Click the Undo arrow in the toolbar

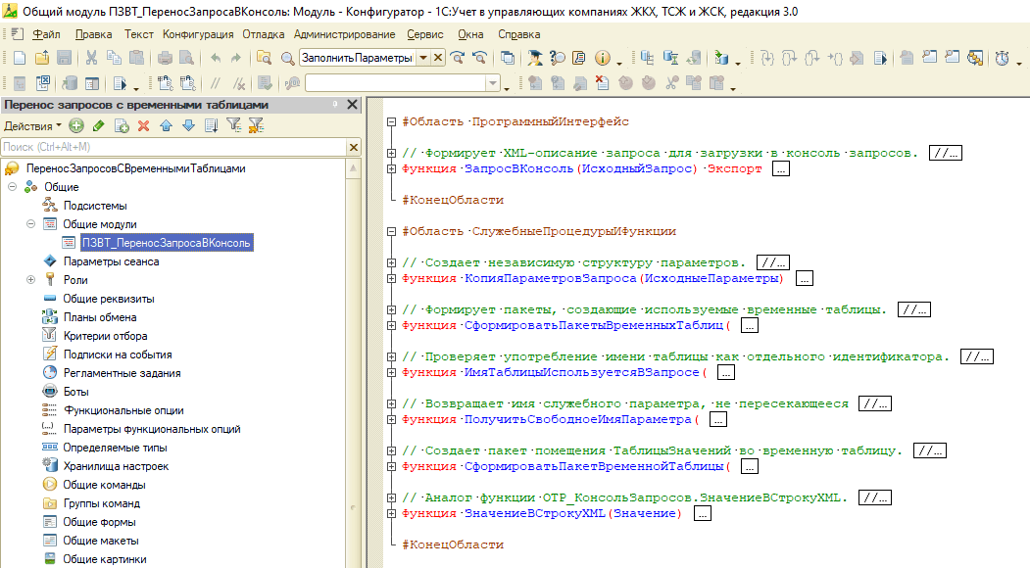tap(216, 59)
